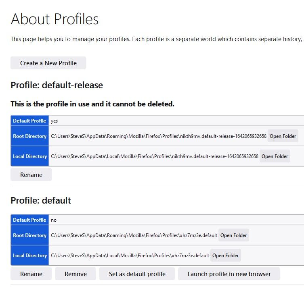Image resolution: width=304 pixels, height=287 pixels.
Task: Click the 'profile in use cannot be deleted' notice
Action: tap(92, 104)
